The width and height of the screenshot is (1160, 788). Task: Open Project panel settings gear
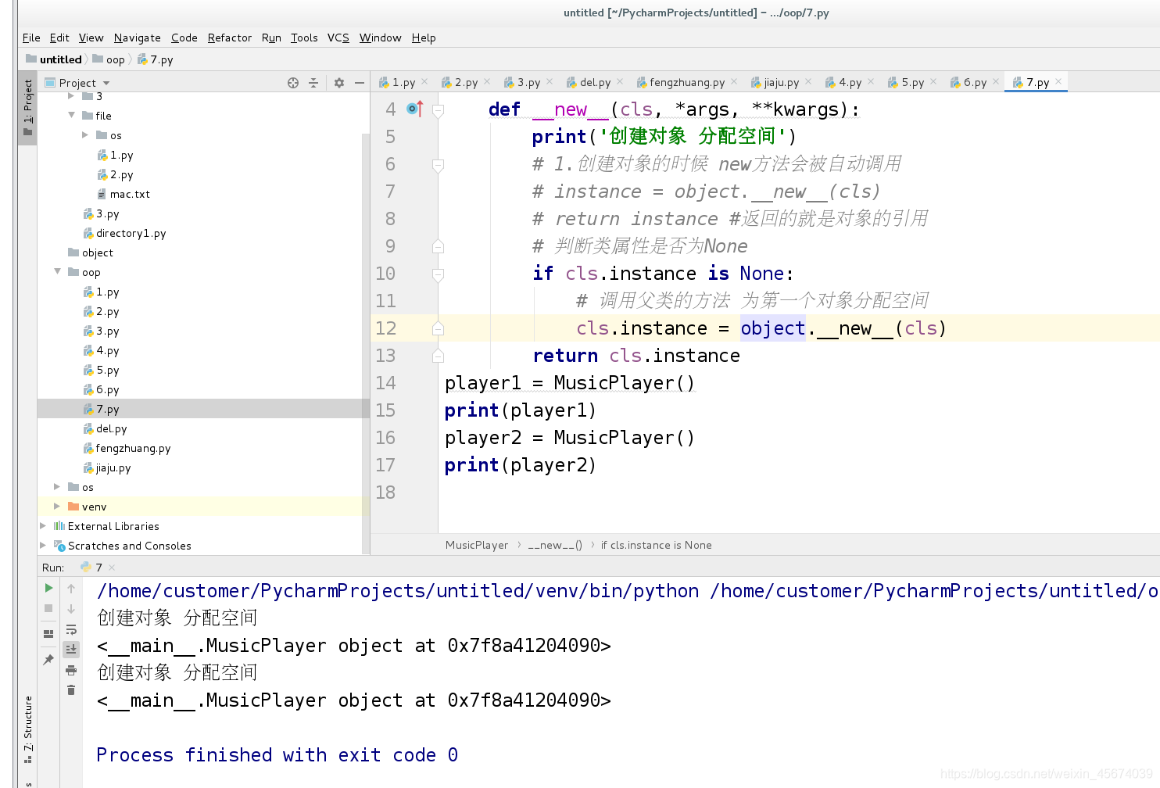339,82
